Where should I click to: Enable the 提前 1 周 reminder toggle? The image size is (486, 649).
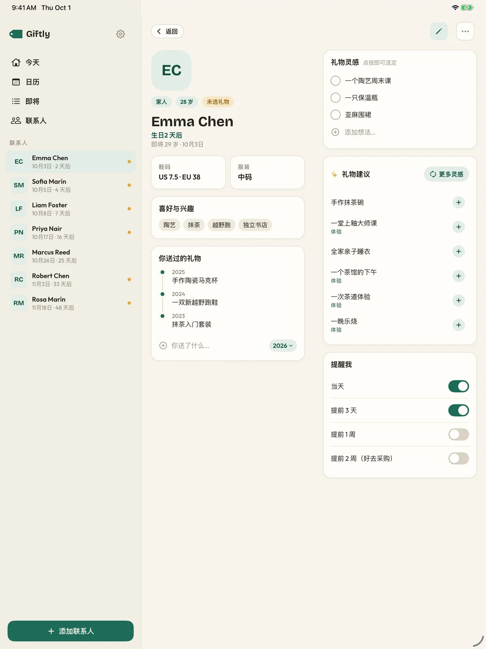(x=459, y=434)
